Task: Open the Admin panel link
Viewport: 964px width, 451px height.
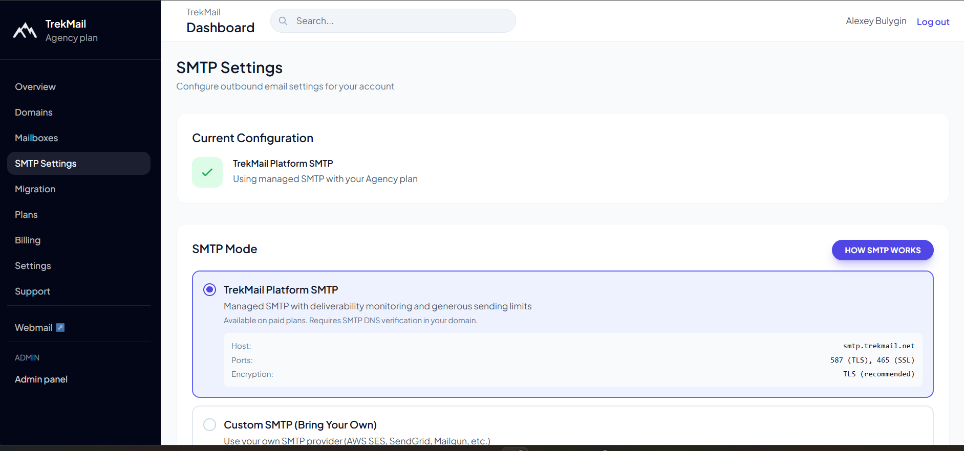Action: [x=41, y=379]
